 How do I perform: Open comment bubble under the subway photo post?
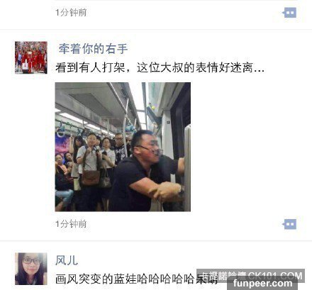(289, 224)
